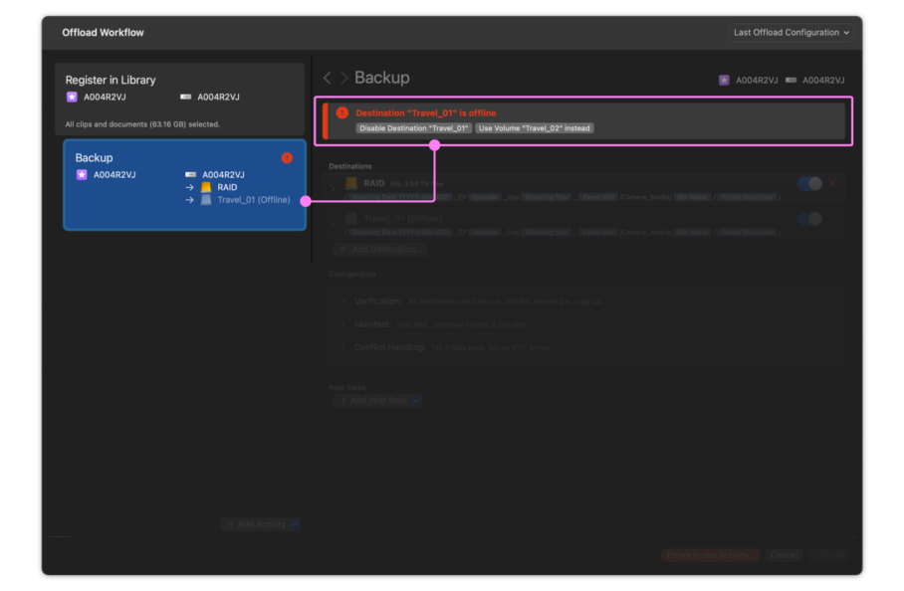Viewport: 904px width, 591px height.
Task: Click "ASC MHL, continue history if possible" summary
Action: pyautogui.click(x=461, y=325)
